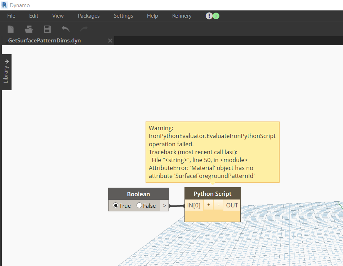The width and height of the screenshot is (343, 266).
Task: Open the Packages menu
Action: (89, 16)
